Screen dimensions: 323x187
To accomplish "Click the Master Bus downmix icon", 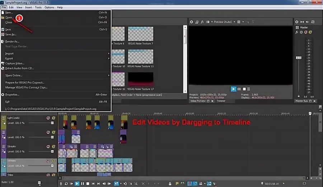I will (302, 22).
